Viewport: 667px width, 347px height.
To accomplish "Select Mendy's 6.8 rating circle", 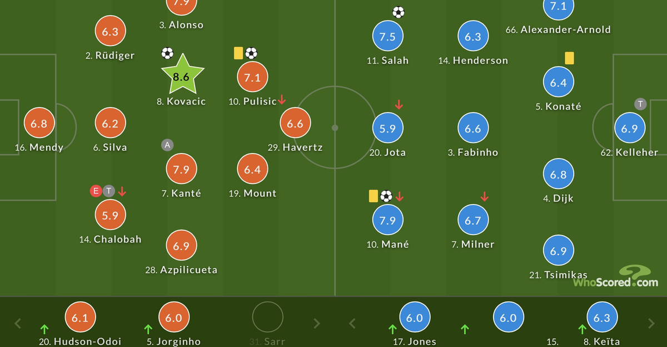I will pos(39,124).
